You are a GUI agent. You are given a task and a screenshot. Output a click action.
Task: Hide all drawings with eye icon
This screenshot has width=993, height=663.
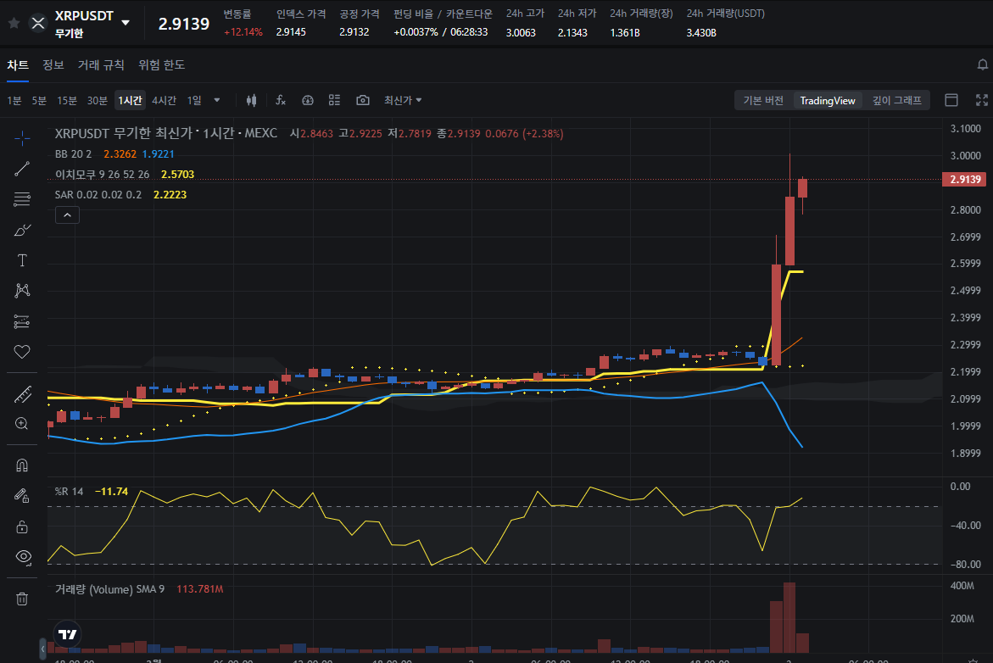24,557
